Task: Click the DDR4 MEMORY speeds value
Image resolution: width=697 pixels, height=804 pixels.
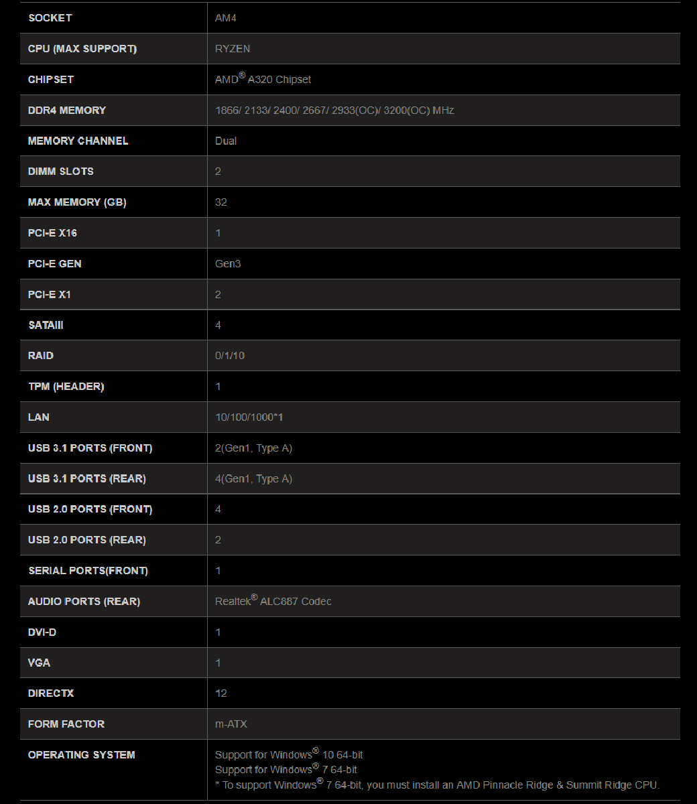Action: pos(334,110)
